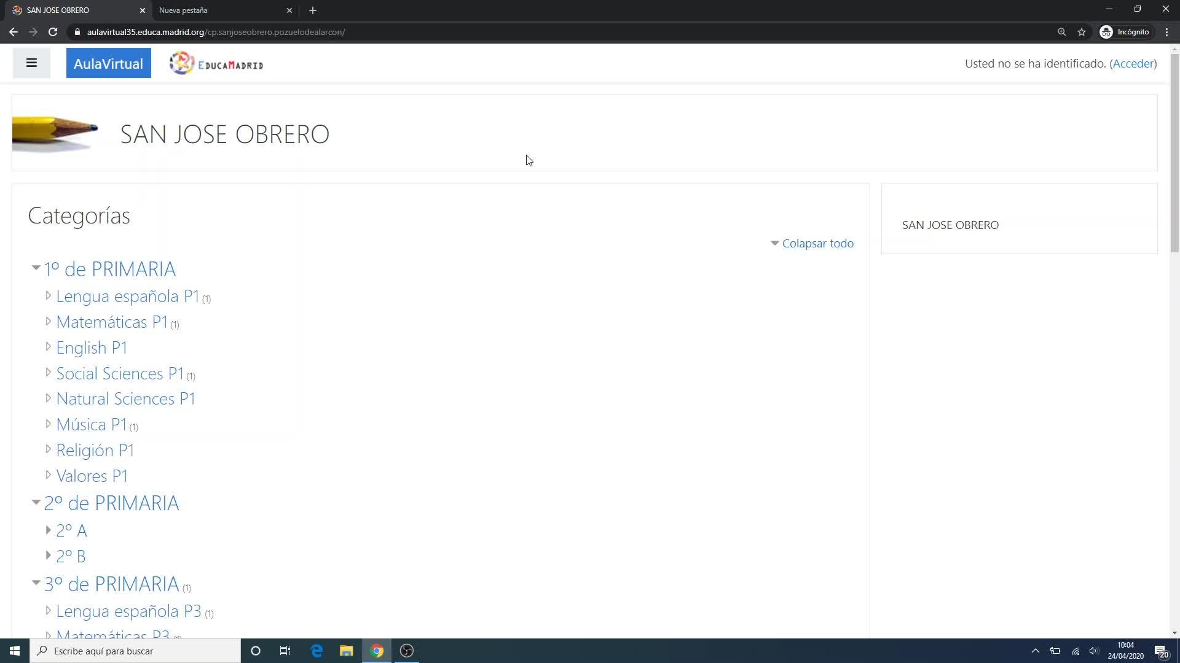This screenshot has height=663, width=1180.
Task: Click the Acceder login link
Action: 1133,63
